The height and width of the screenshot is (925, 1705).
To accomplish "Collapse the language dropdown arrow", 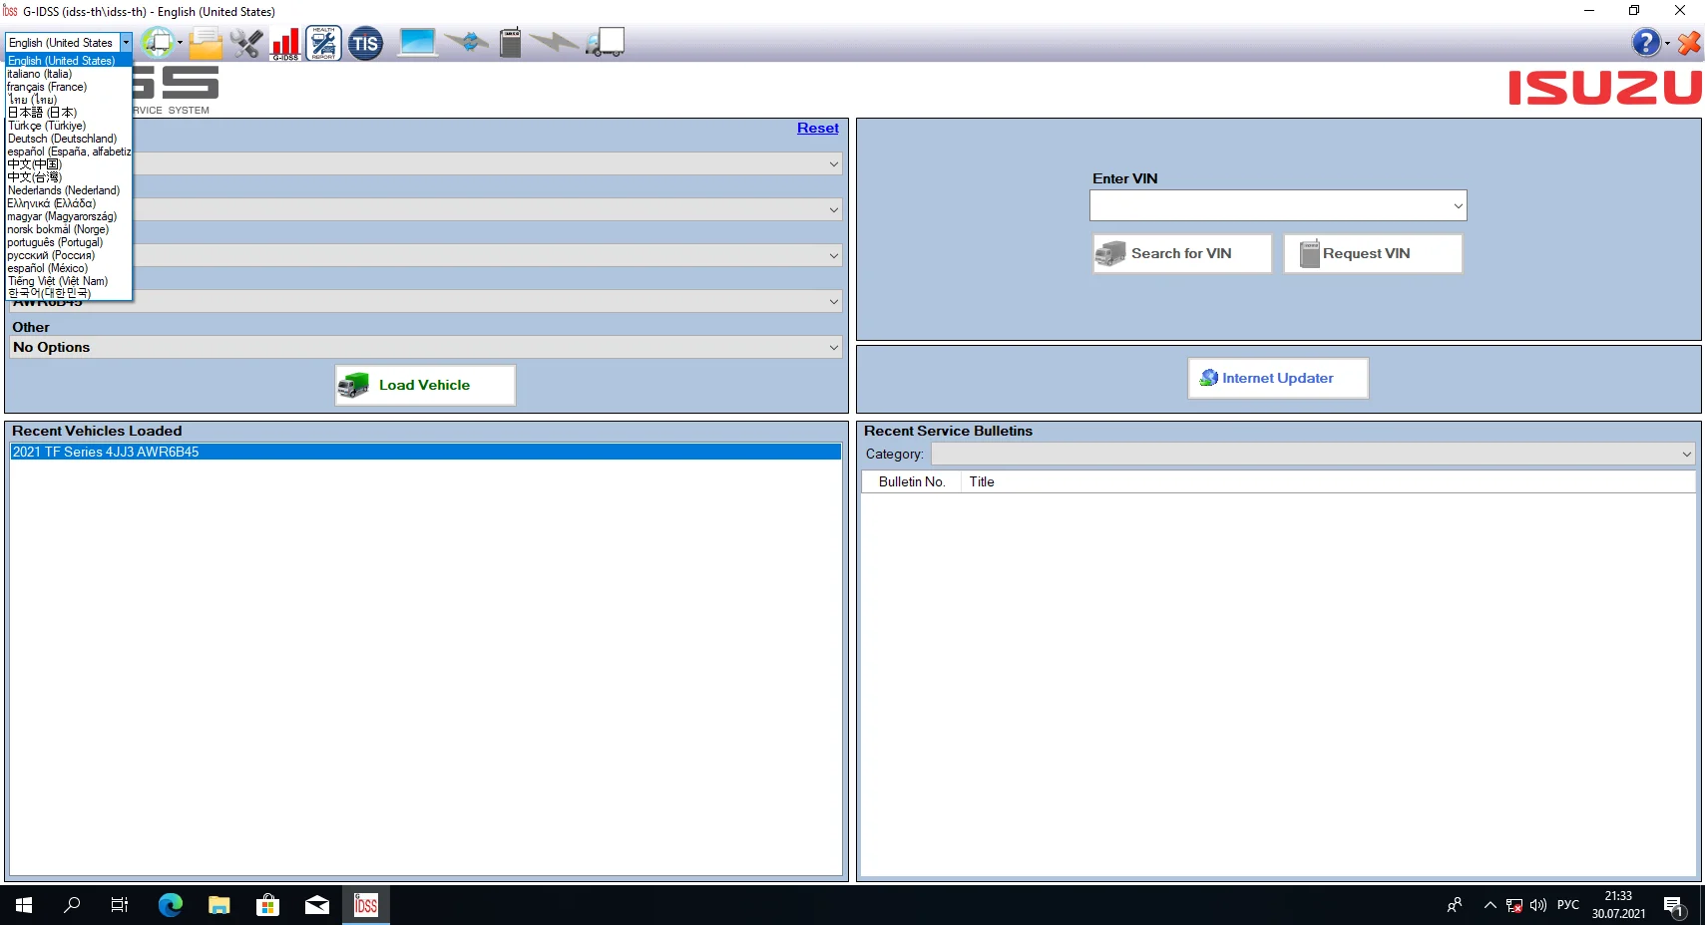I will (x=126, y=43).
